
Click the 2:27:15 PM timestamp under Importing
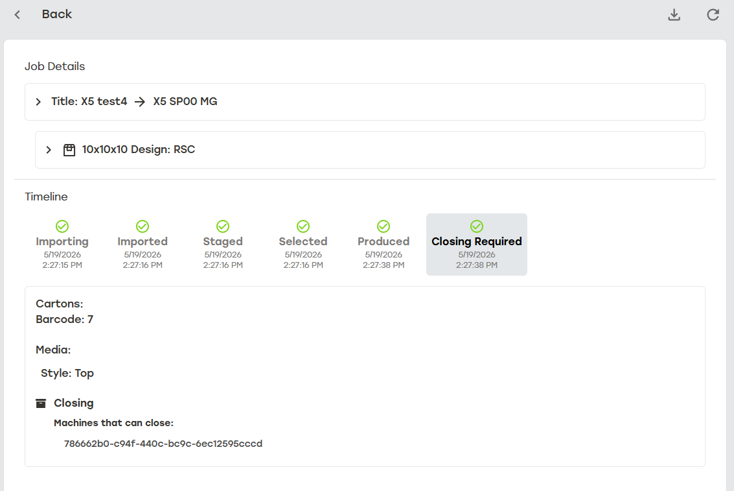pos(62,265)
